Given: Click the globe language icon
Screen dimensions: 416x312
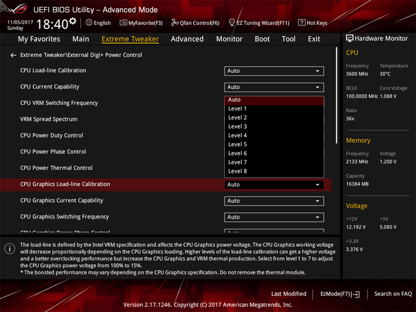Looking at the screenshot, I should pyautogui.click(x=89, y=23).
